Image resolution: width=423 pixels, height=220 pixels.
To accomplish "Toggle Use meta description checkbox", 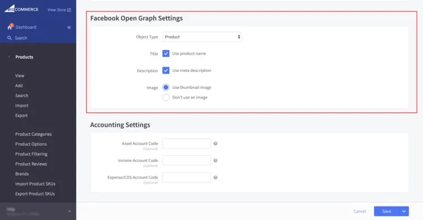I will [166, 70].
